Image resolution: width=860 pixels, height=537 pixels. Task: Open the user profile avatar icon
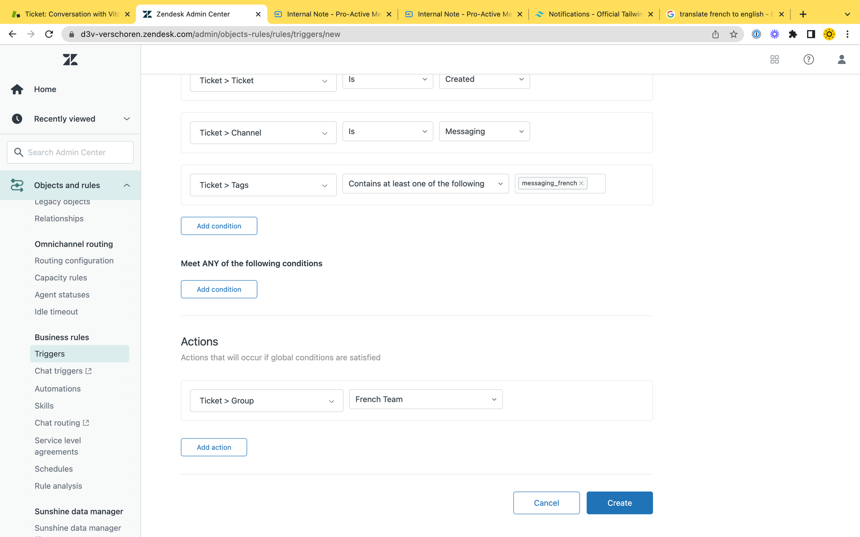[x=842, y=59]
